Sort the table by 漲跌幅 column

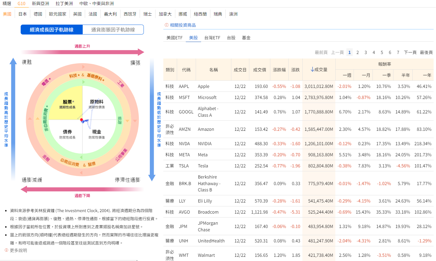[x=279, y=70]
